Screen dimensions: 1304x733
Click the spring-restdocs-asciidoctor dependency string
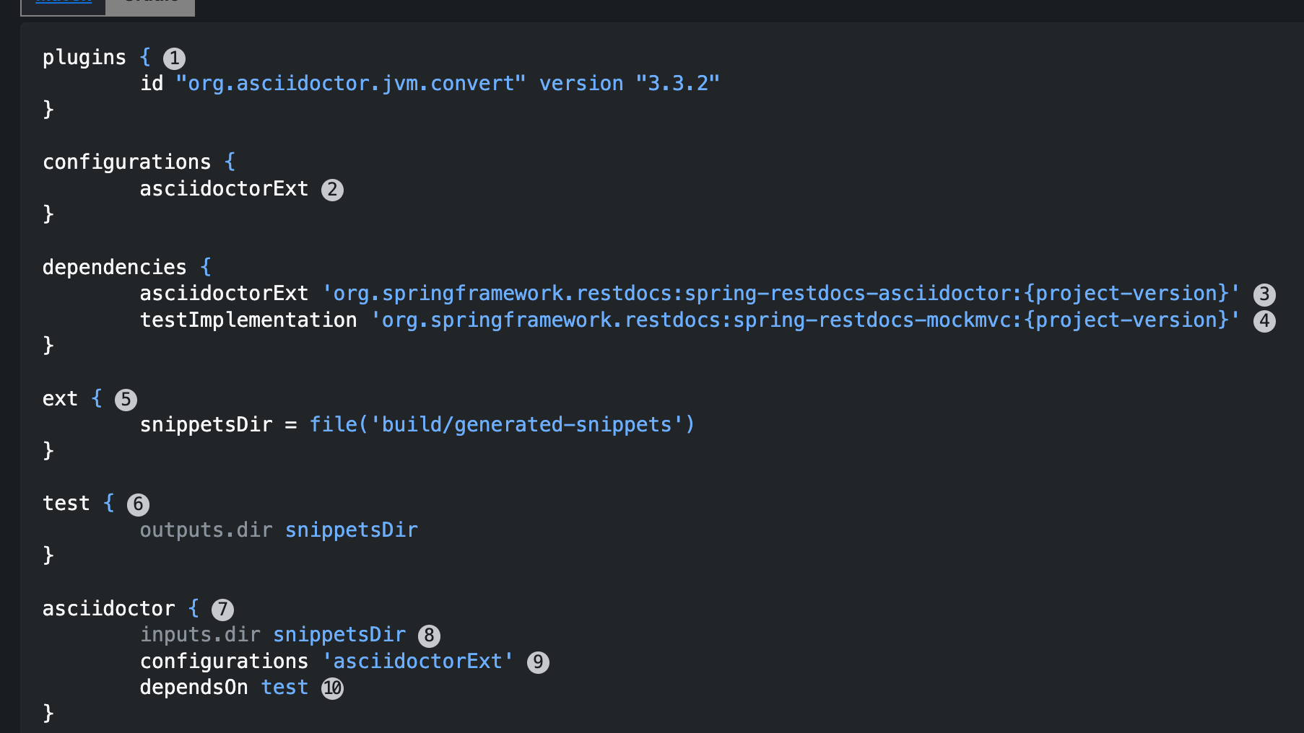point(781,294)
